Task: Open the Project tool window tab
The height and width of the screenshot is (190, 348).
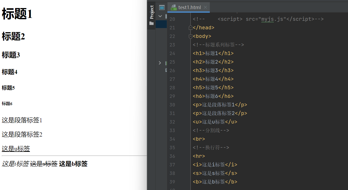Action: click(x=152, y=15)
